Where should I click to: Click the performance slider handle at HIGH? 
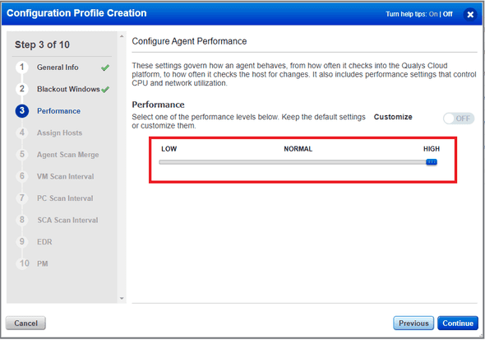[432, 162]
